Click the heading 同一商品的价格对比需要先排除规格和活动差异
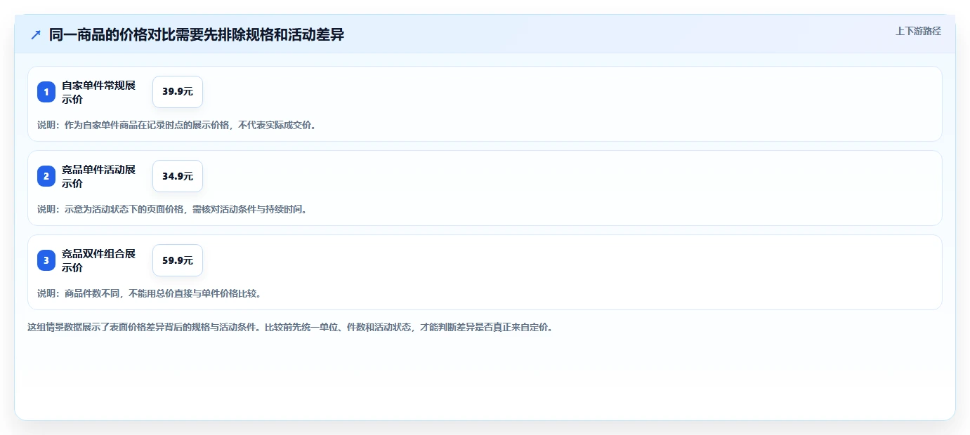The height and width of the screenshot is (435, 970). coord(197,34)
